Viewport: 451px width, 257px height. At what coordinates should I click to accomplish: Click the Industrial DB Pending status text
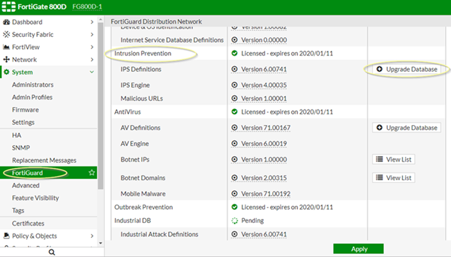(x=253, y=221)
